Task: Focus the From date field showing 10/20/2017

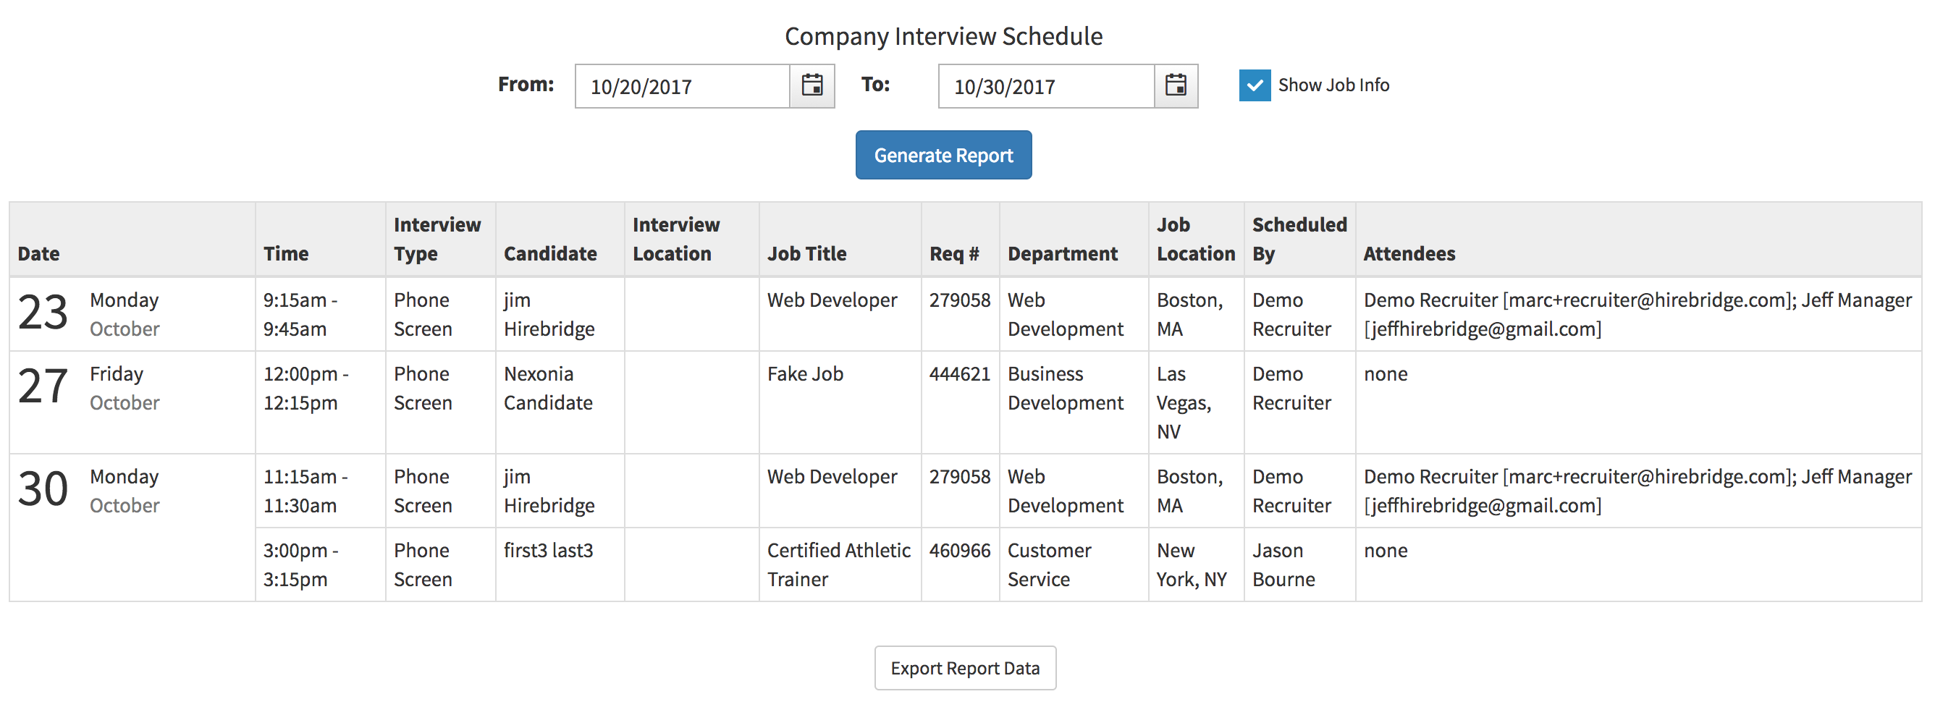Action: tap(682, 87)
